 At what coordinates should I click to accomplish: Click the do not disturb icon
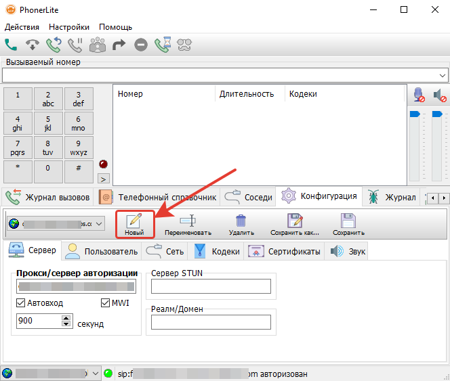[141, 45]
